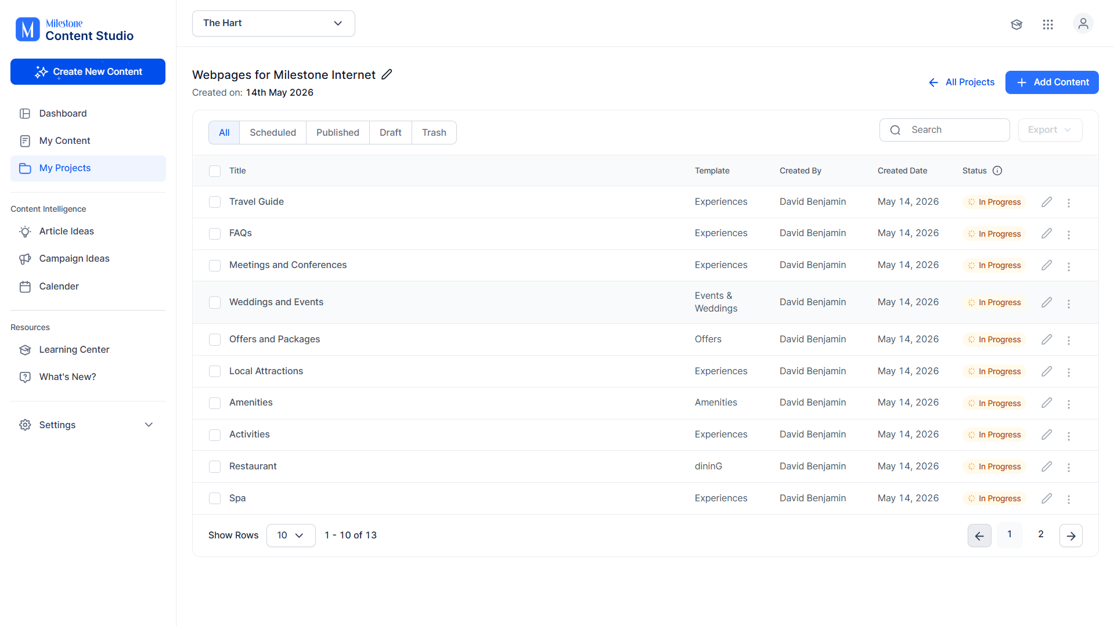The height and width of the screenshot is (626, 1114).
Task: Switch to the Scheduled tab
Action: [273, 132]
